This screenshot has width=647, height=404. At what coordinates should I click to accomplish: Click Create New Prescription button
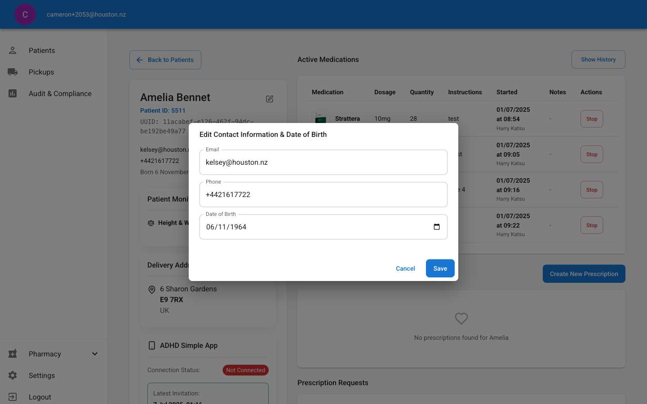[x=584, y=274]
